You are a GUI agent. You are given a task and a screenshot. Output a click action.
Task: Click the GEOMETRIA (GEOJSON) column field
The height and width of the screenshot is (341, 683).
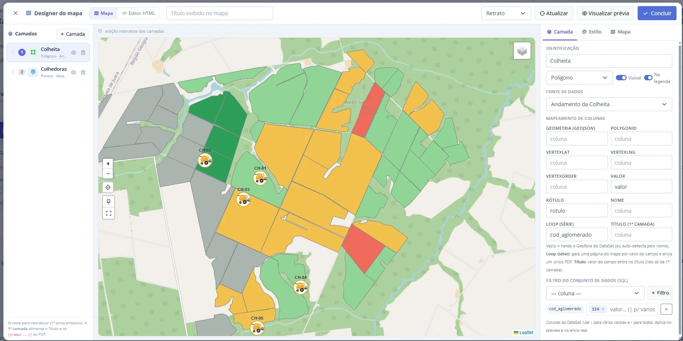click(x=577, y=139)
